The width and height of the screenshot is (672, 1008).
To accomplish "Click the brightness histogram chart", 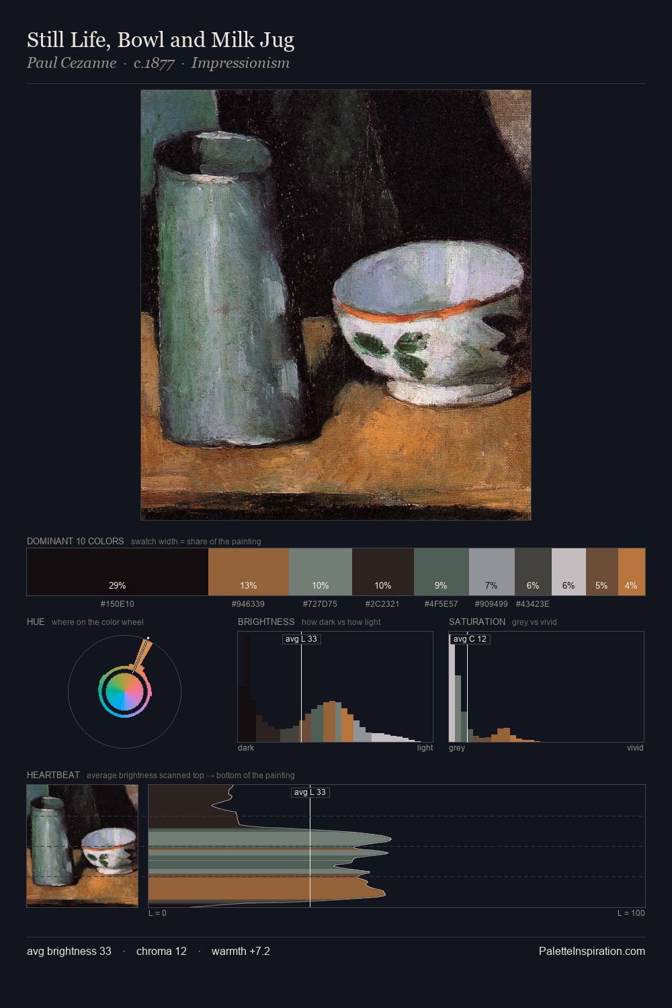I will pyautogui.click(x=335, y=687).
